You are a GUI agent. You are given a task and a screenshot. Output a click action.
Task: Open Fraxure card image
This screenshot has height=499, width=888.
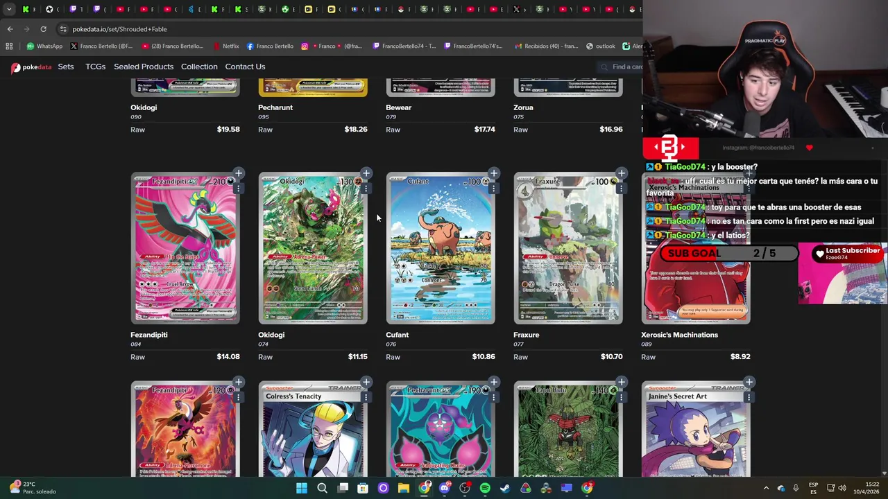pos(568,249)
